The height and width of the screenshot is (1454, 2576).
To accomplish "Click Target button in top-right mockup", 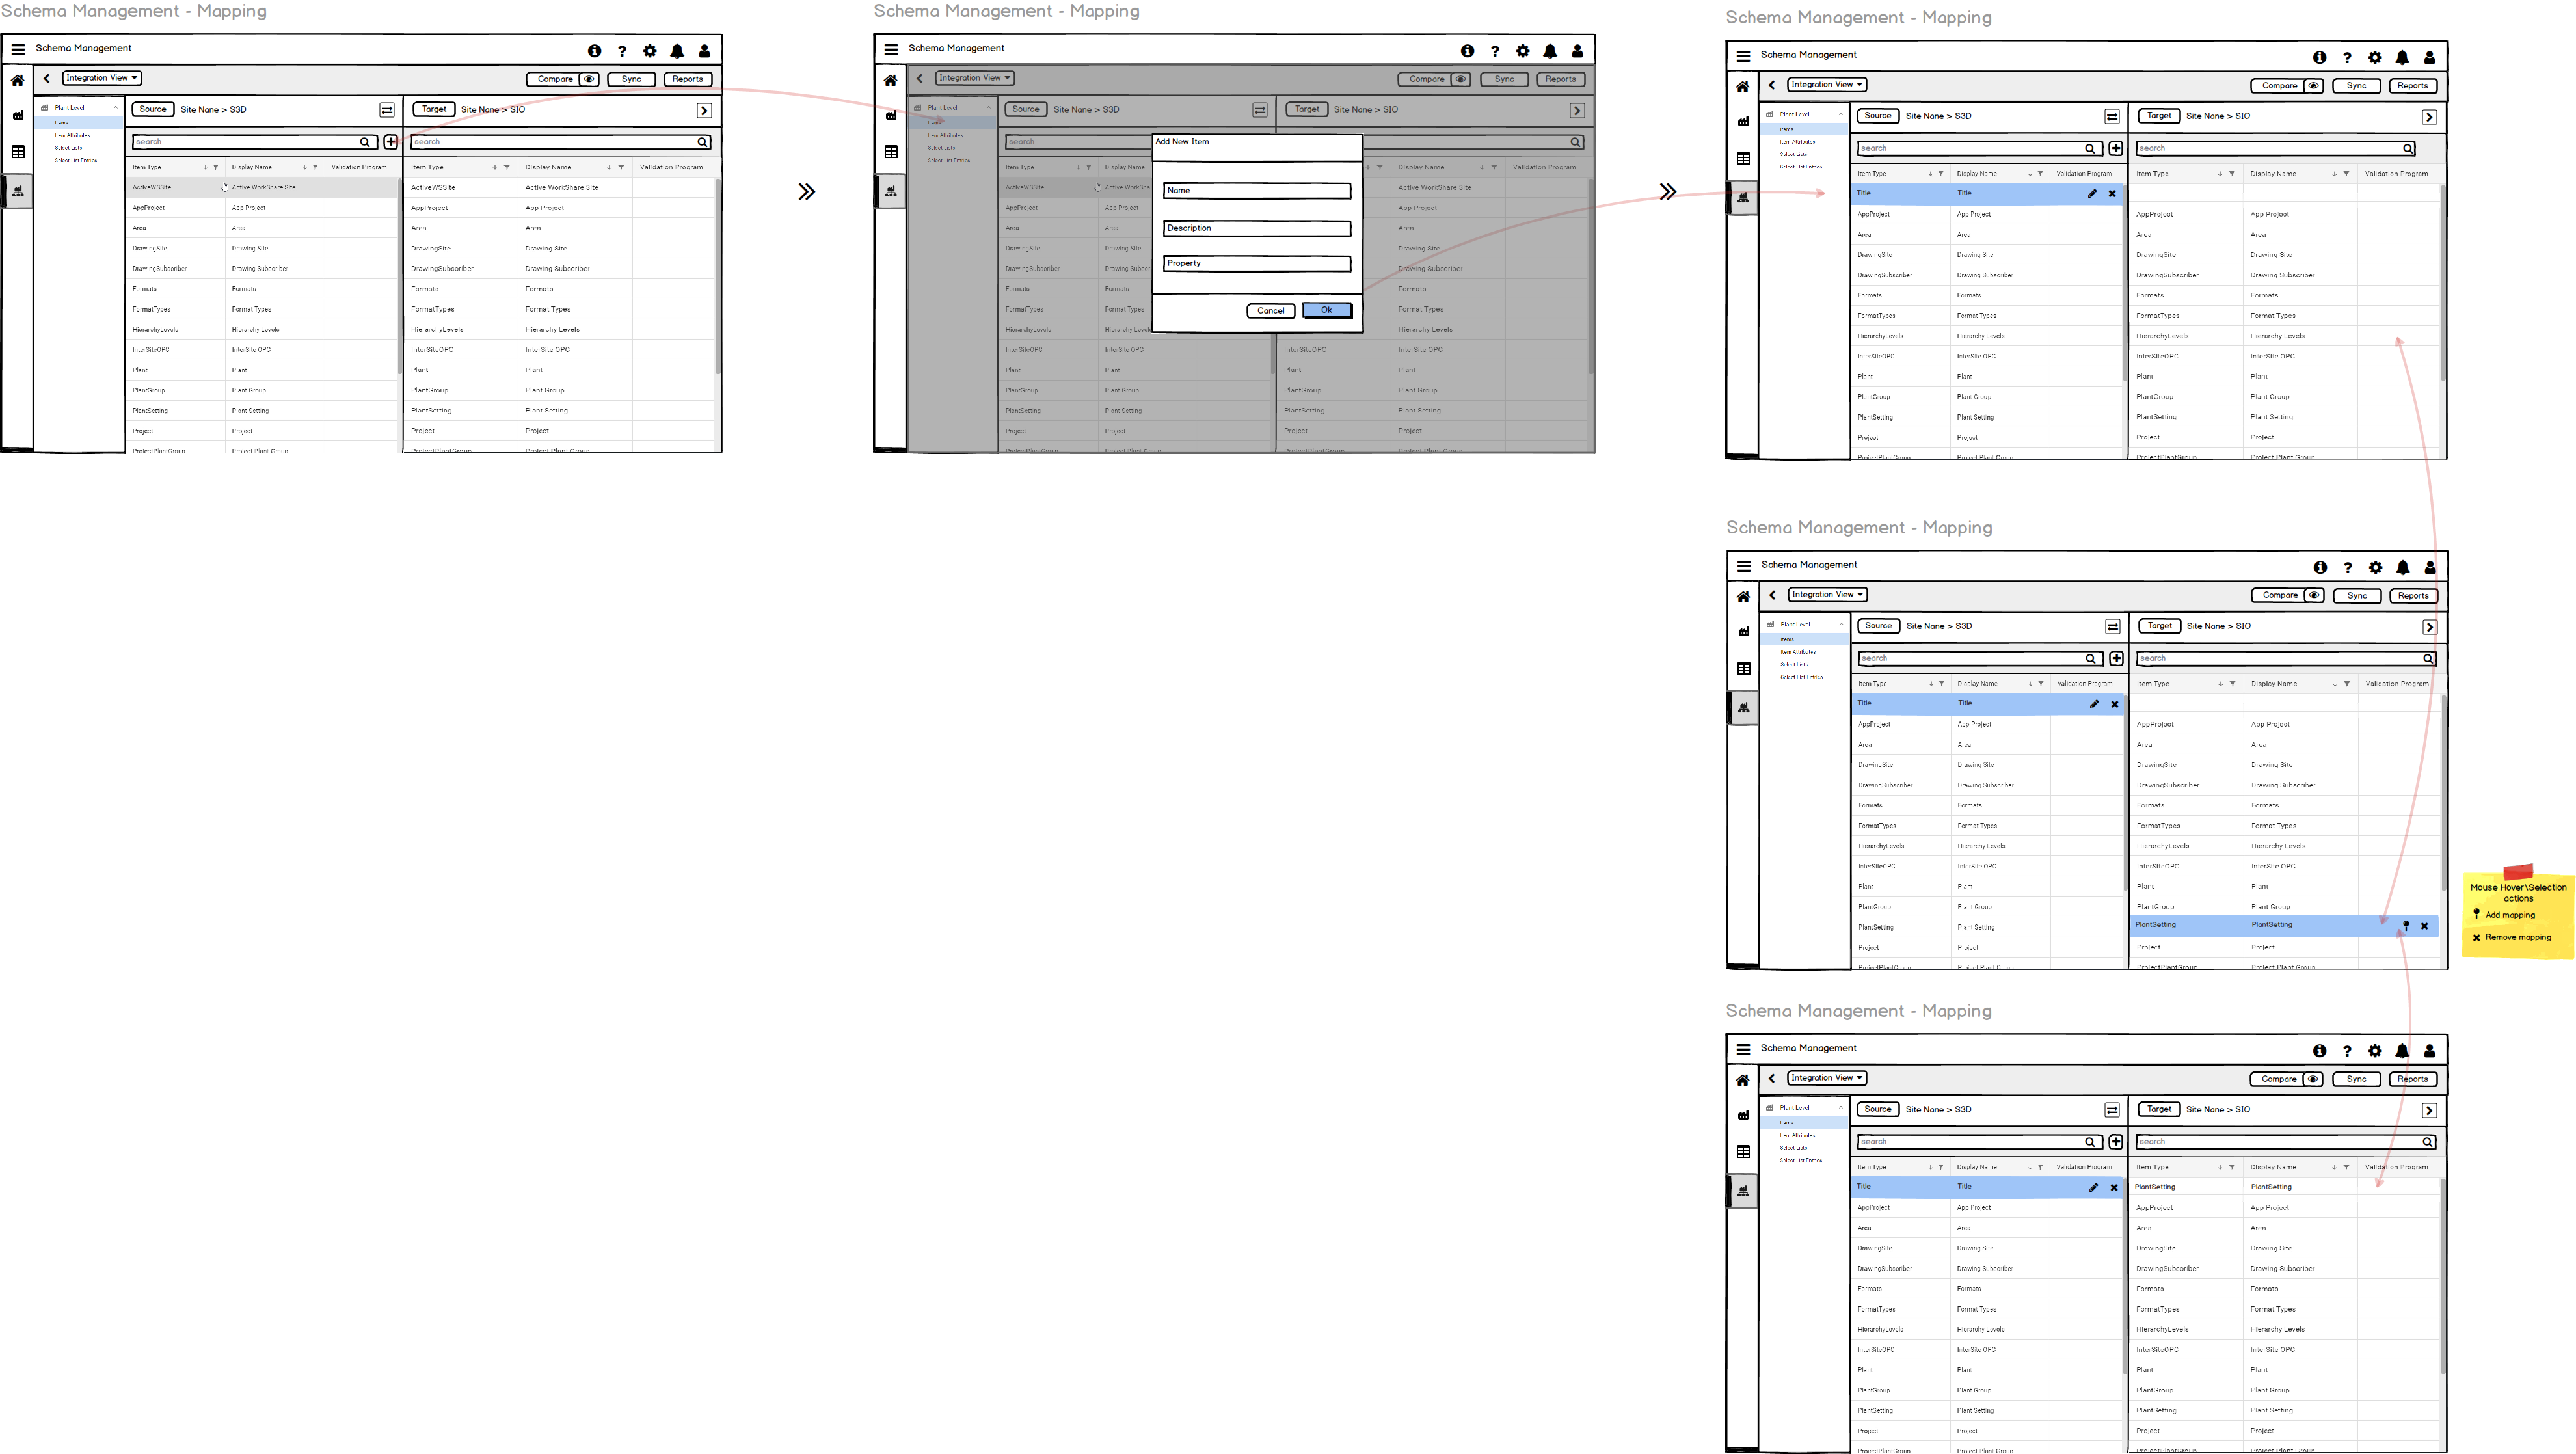I will coord(2159,116).
